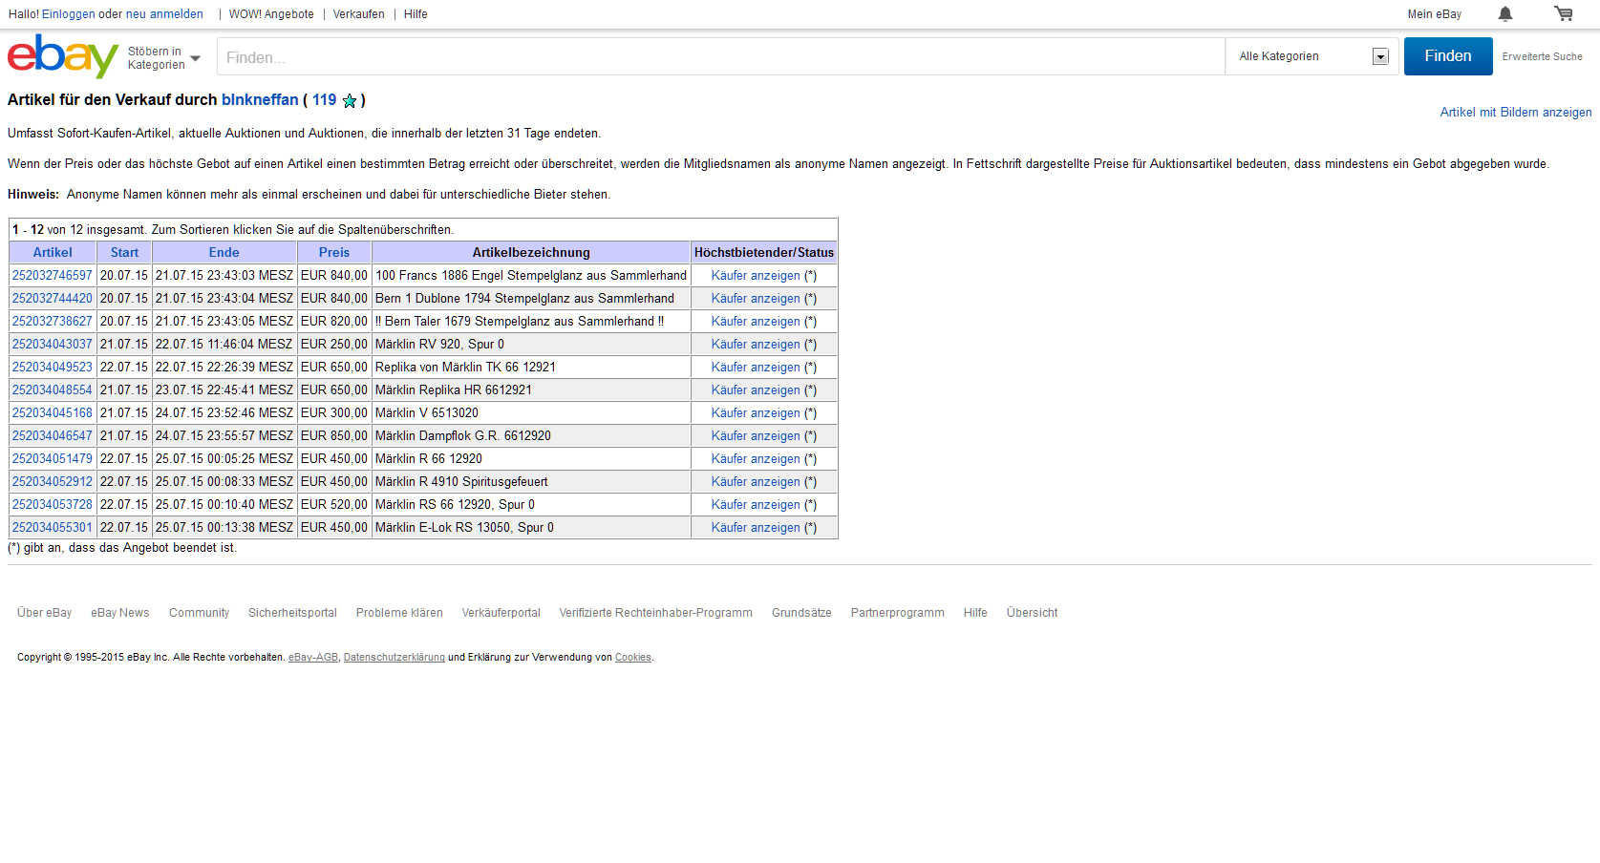The height and width of the screenshot is (863, 1600).
Task: Open the feedback score 119 link
Action: 325,99
